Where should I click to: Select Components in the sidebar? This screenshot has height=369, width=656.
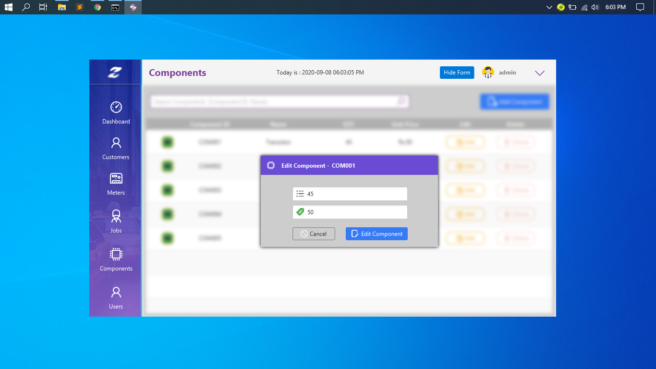coord(116,259)
